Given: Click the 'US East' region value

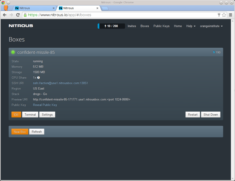Looking at the screenshot, I should [38, 88].
